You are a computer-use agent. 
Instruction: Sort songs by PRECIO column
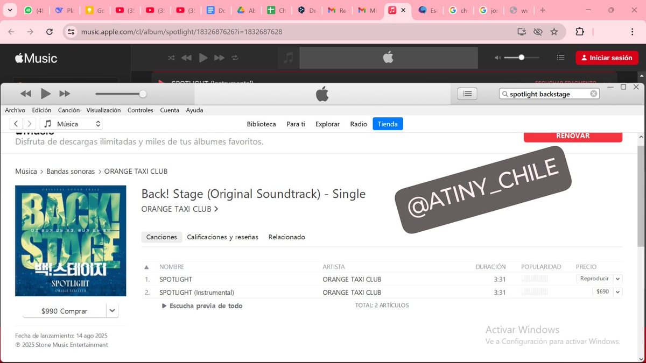[x=586, y=267]
